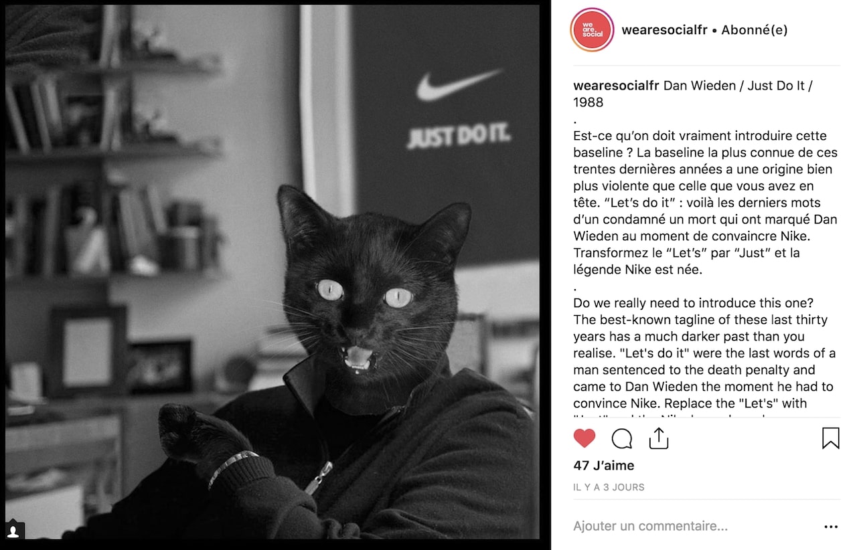Toggle the Abonné(e) following button
Viewport: 859px width, 550px height.
(x=754, y=30)
